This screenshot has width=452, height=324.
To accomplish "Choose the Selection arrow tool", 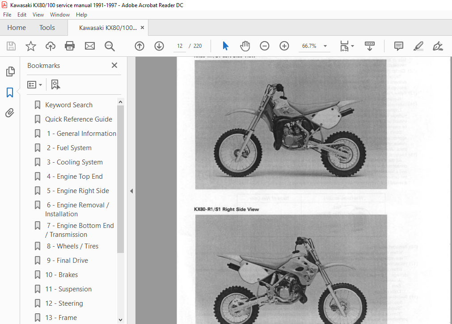I will click(x=225, y=46).
